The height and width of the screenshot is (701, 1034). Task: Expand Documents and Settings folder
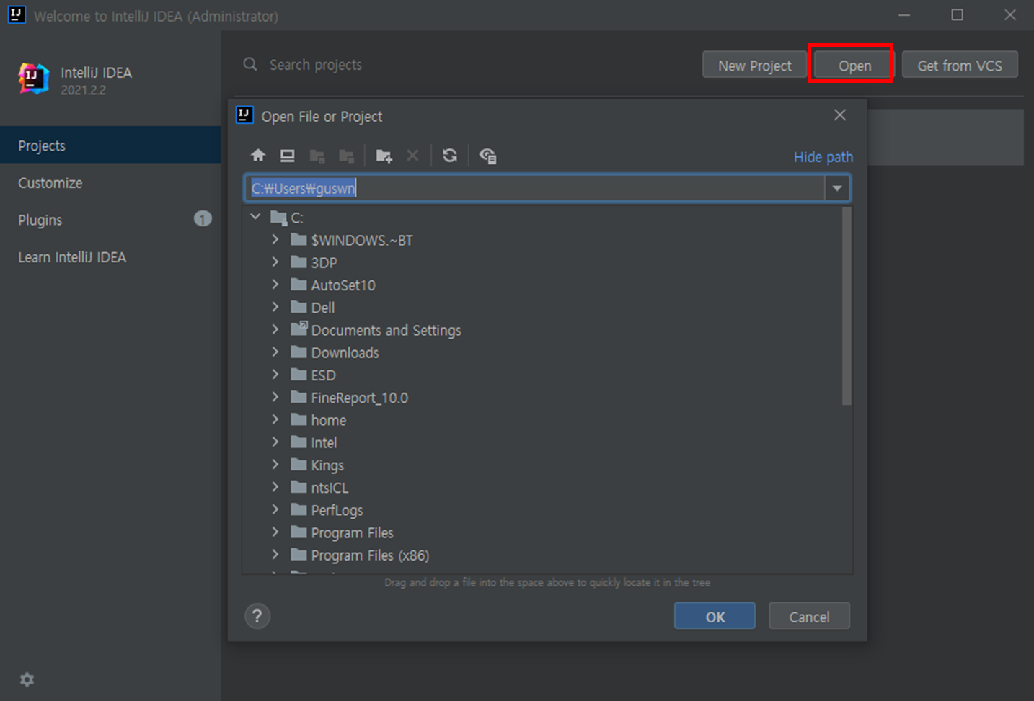[x=275, y=329]
